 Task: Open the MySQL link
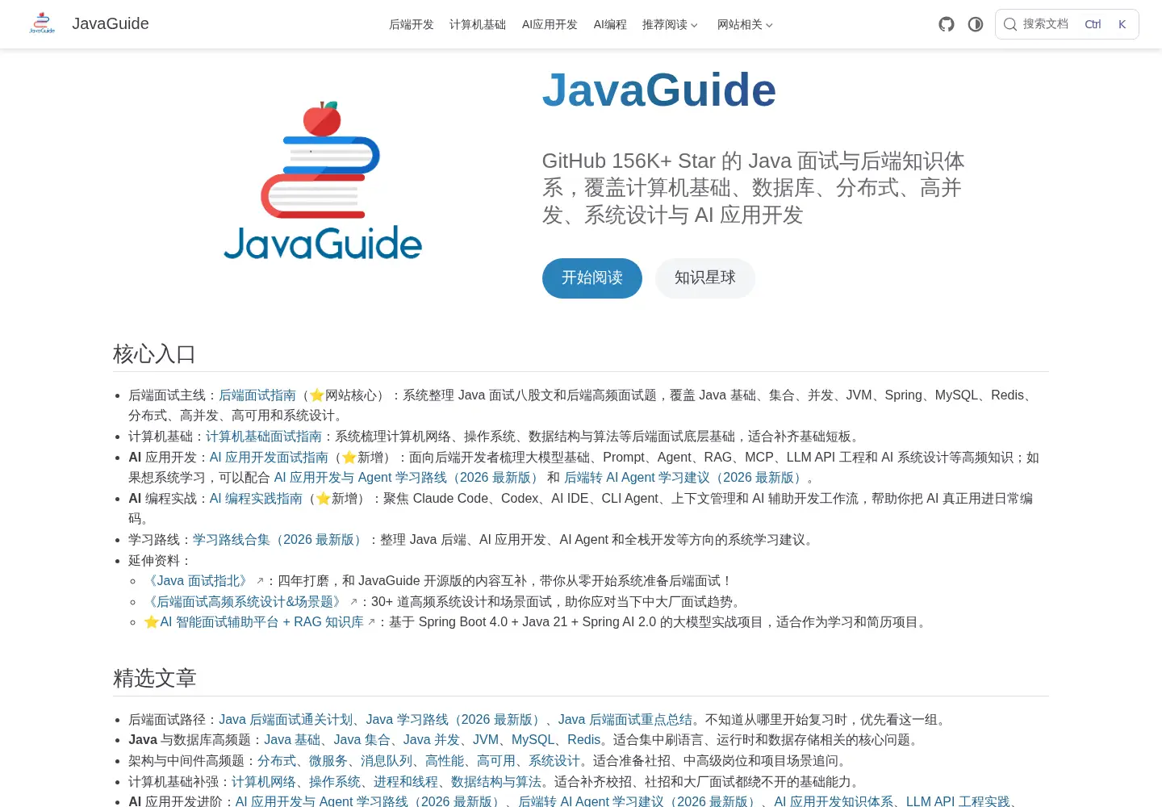tap(533, 740)
